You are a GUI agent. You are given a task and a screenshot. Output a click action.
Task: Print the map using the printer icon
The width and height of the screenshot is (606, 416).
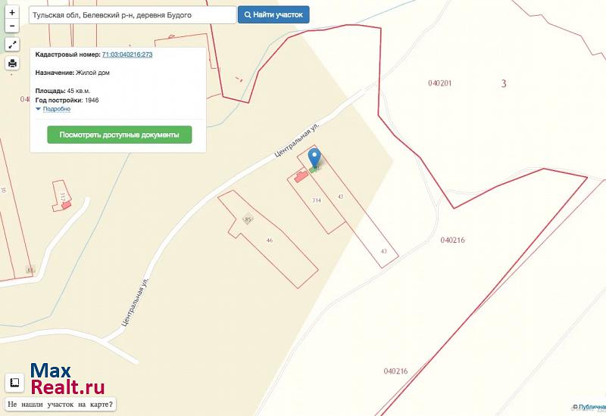click(x=12, y=63)
